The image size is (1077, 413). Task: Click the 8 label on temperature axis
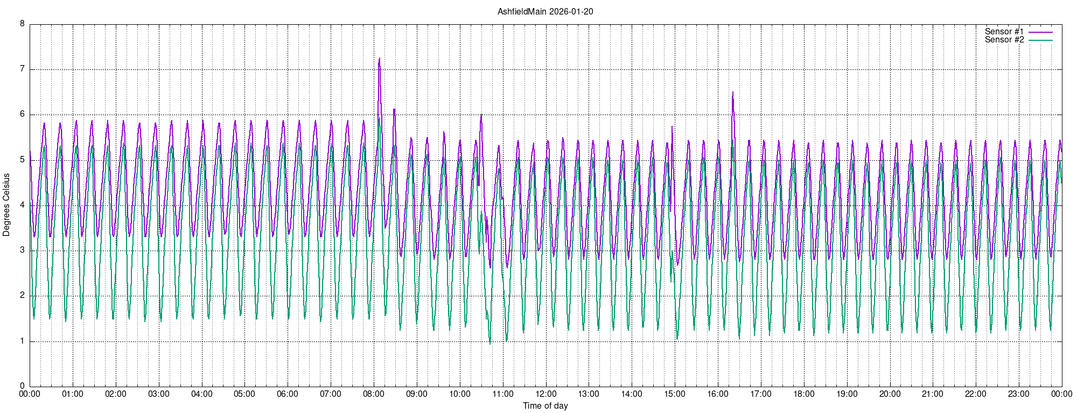click(22, 24)
